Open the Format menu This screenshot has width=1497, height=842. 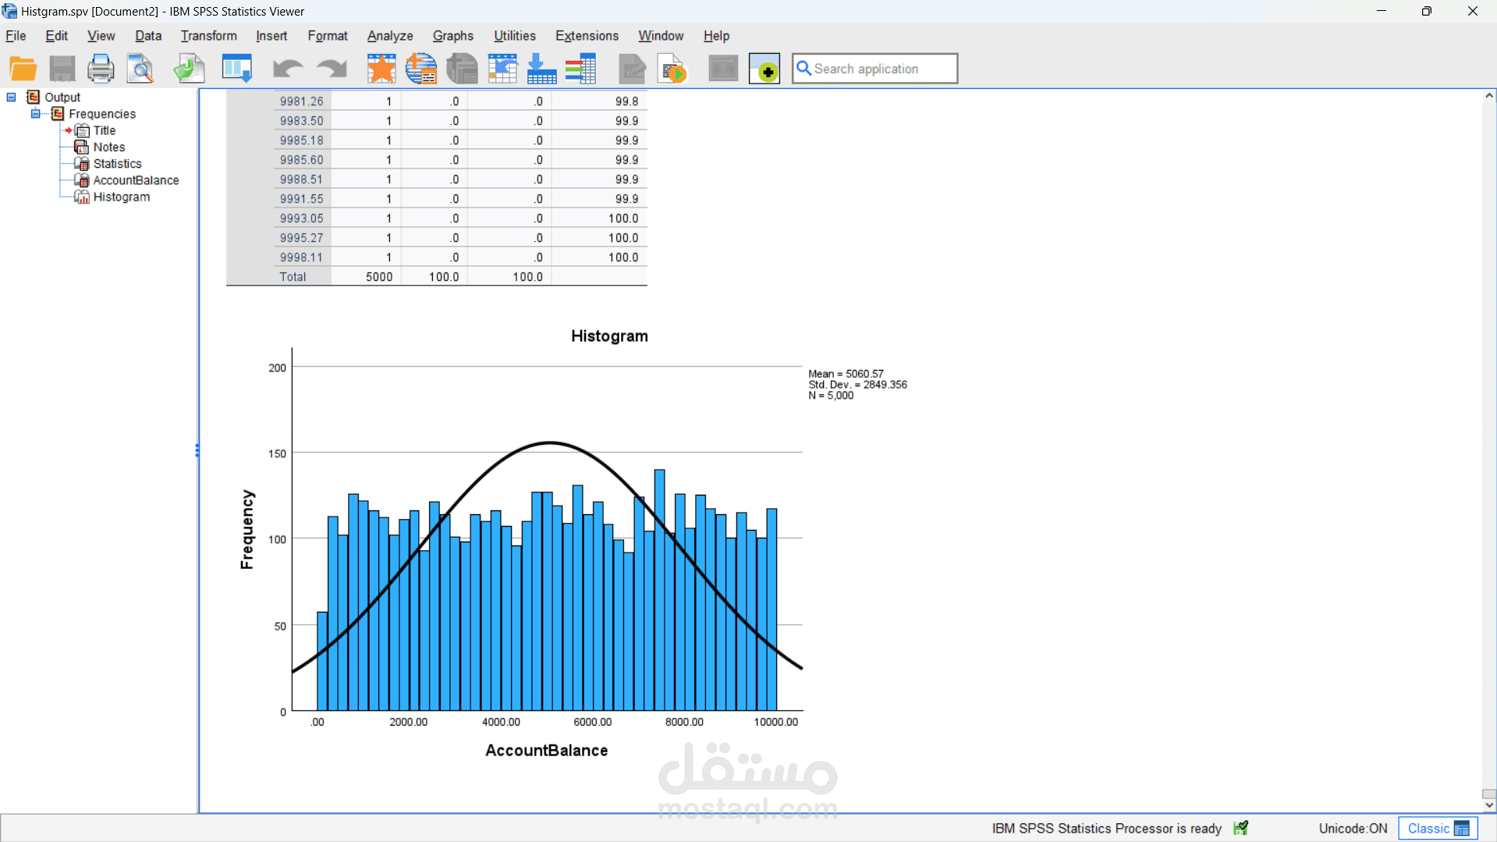pos(328,36)
